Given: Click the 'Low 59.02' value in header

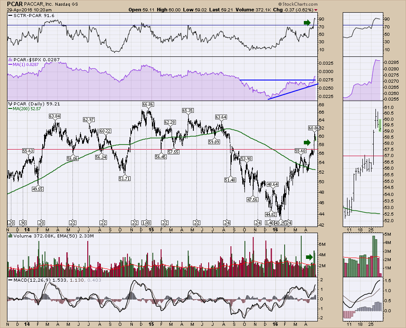Looking at the screenshot, I should tap(195, 10).
